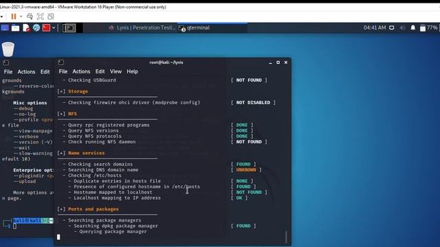Open the red terminal launcher icon
The width and height of the screenshot is (440, 247).
(46, 27)
